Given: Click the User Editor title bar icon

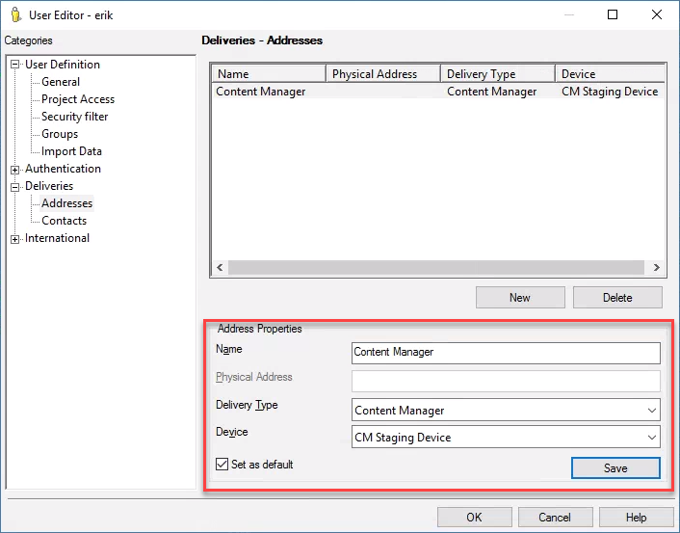Looking at the screenshot, I should (16, 14).
